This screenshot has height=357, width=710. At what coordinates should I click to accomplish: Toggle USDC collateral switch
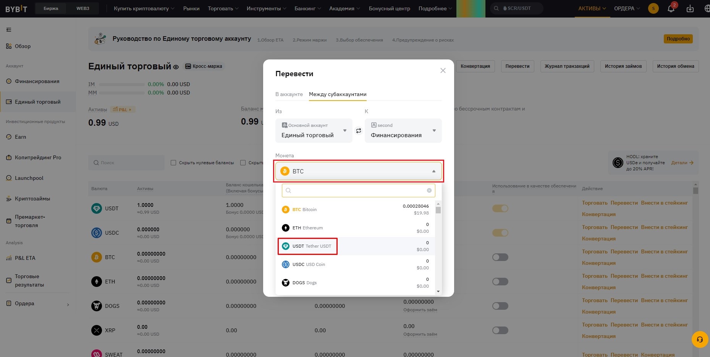point(500,233)
